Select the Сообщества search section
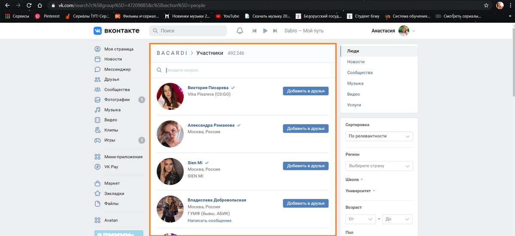The width and height of the screenshot is (515, 236). pos(379,73)
